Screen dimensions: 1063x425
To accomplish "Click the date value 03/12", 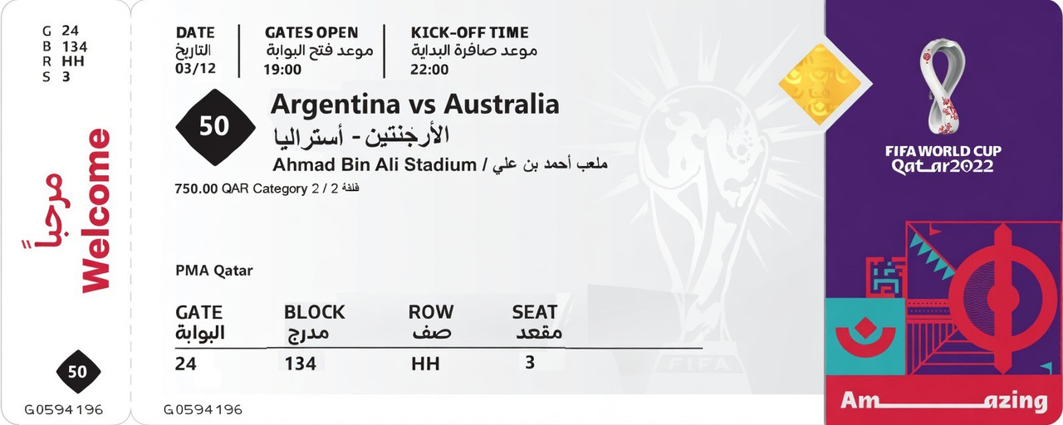I will click(x=195, y=69).
